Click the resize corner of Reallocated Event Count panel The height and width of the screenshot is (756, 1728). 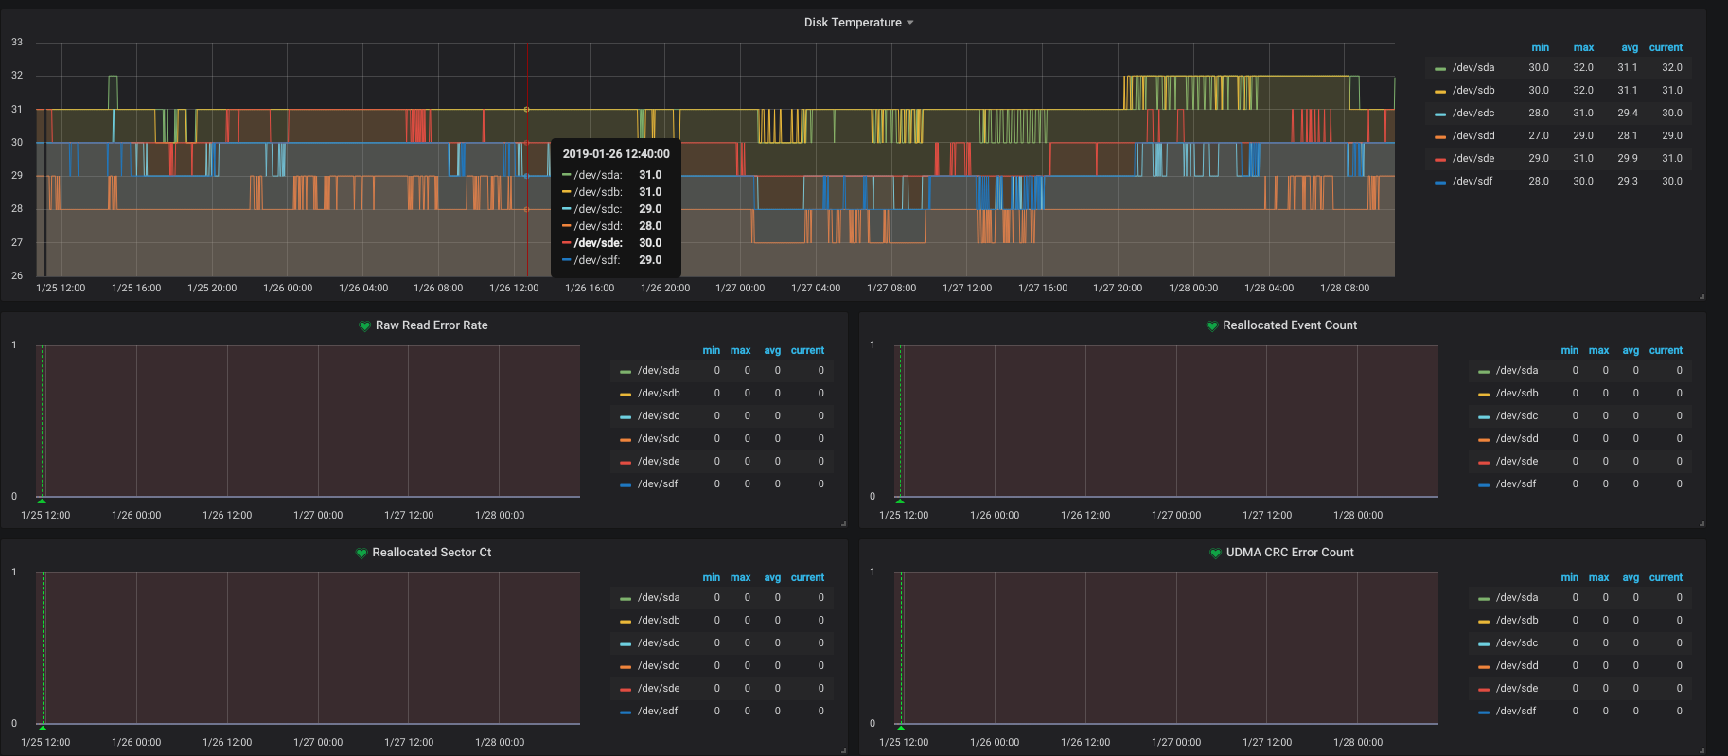point(1702,523)
